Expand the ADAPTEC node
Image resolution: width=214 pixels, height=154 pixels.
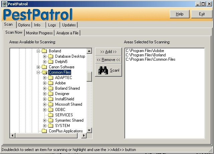point(44,78)
